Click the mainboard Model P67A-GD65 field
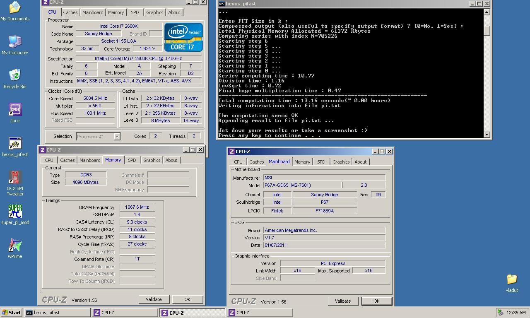This screenshot has height=318, width=530. 302,185
